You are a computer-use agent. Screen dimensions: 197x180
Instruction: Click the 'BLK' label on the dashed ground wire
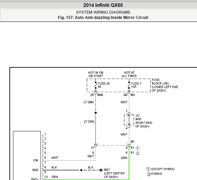(91, 167)
